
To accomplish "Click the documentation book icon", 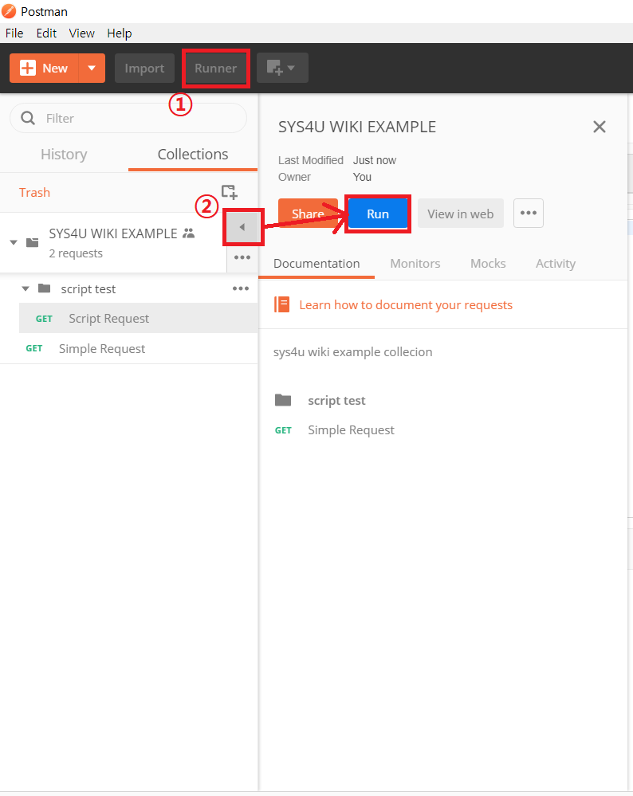I will [x=282, y=304].
